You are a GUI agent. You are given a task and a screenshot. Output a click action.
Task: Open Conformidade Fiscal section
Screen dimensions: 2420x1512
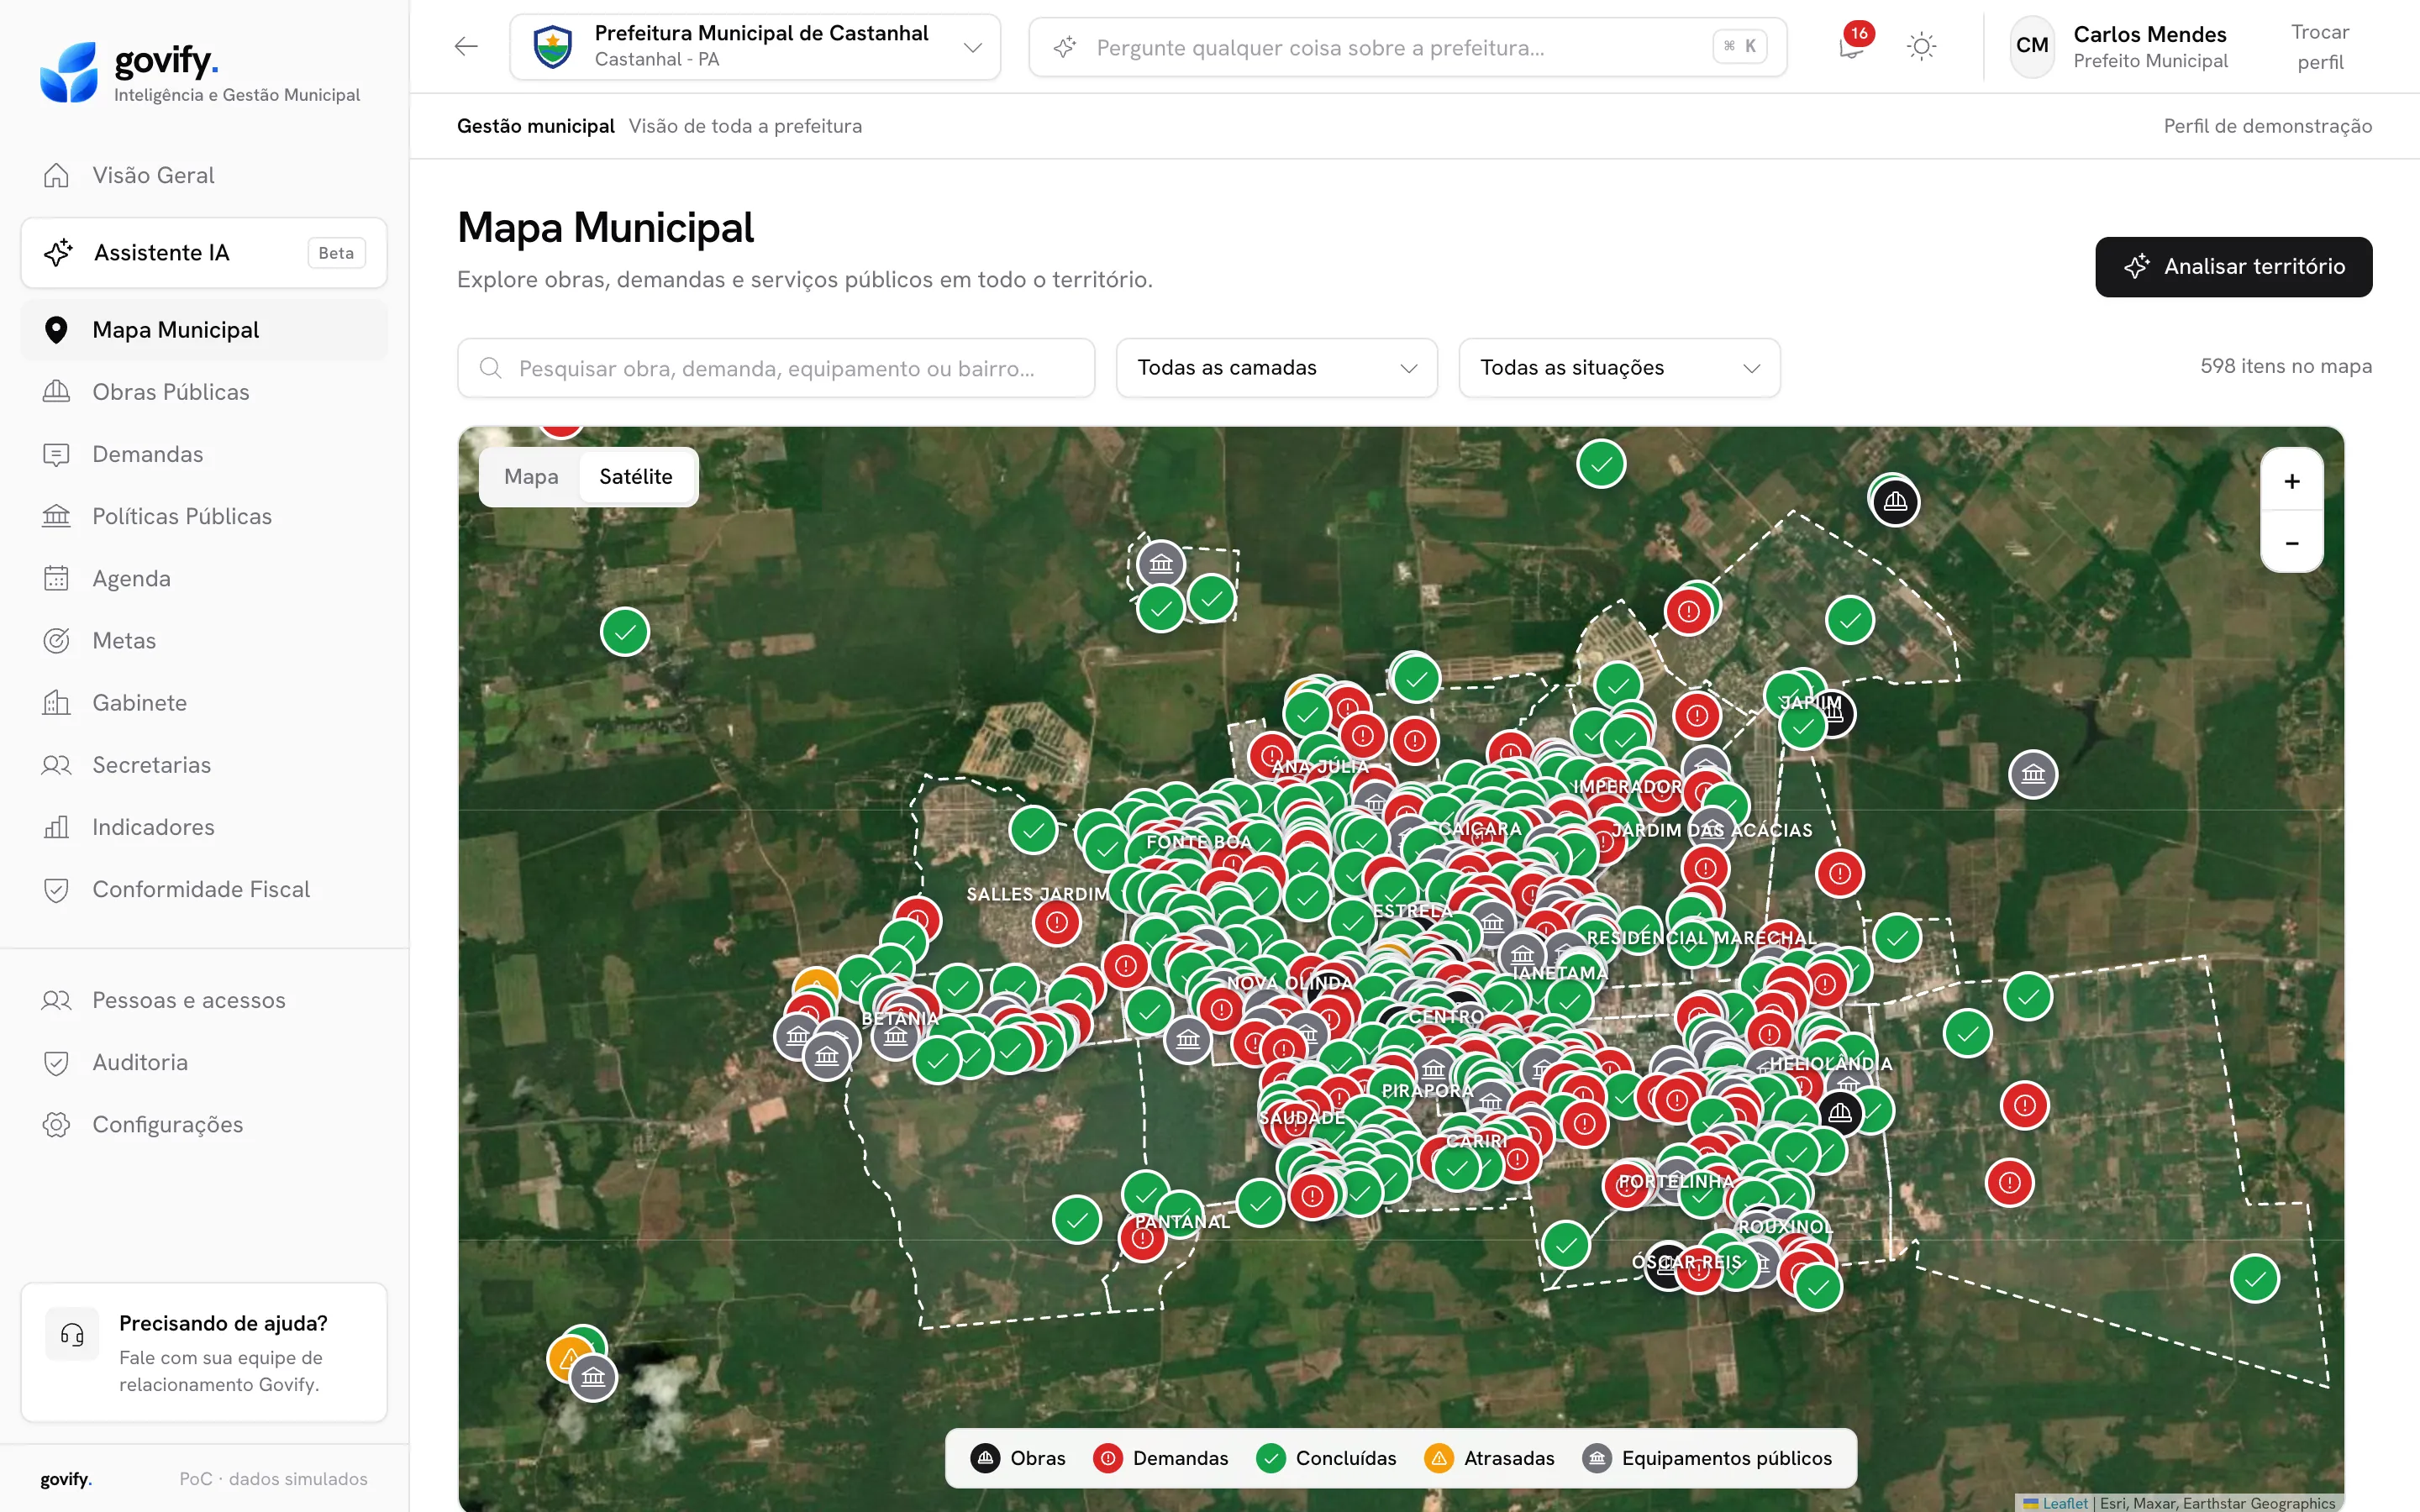(204, 889)
